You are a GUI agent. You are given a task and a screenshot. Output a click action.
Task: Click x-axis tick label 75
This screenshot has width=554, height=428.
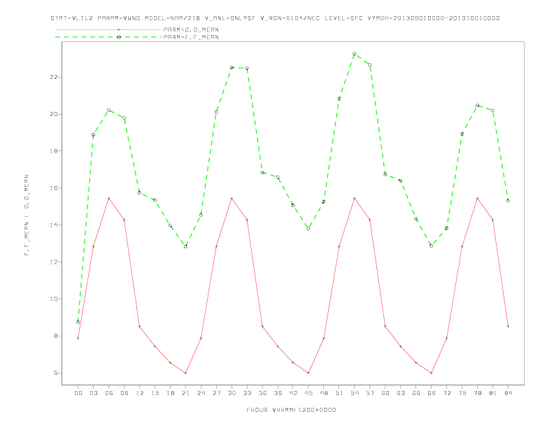point(462,393)
